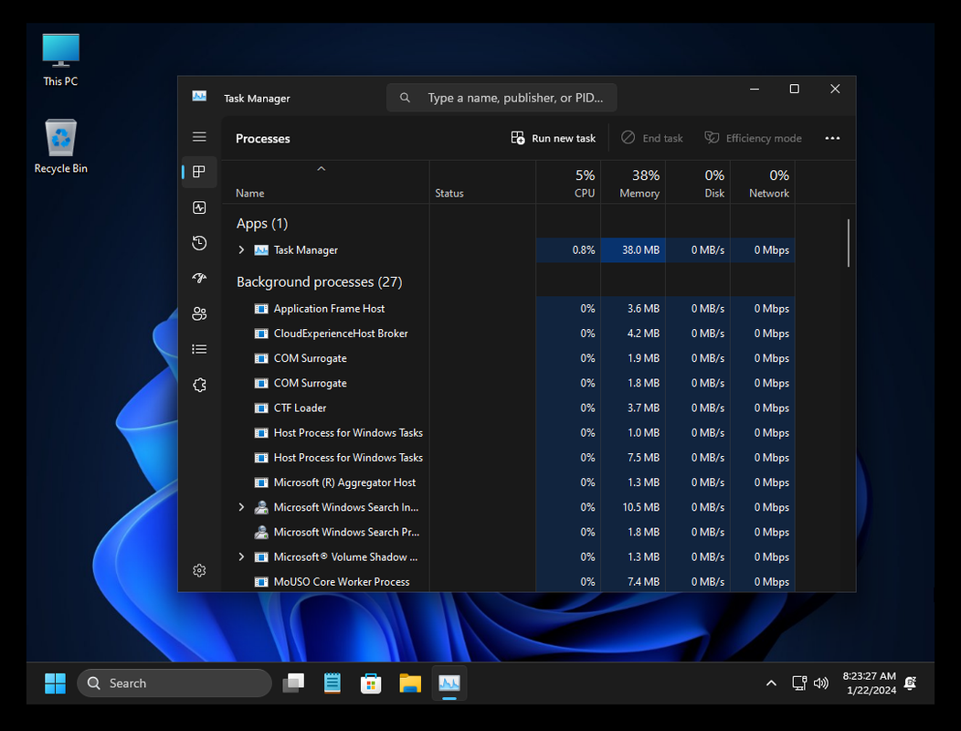Expand the Task Manager app row

(241, 249)
